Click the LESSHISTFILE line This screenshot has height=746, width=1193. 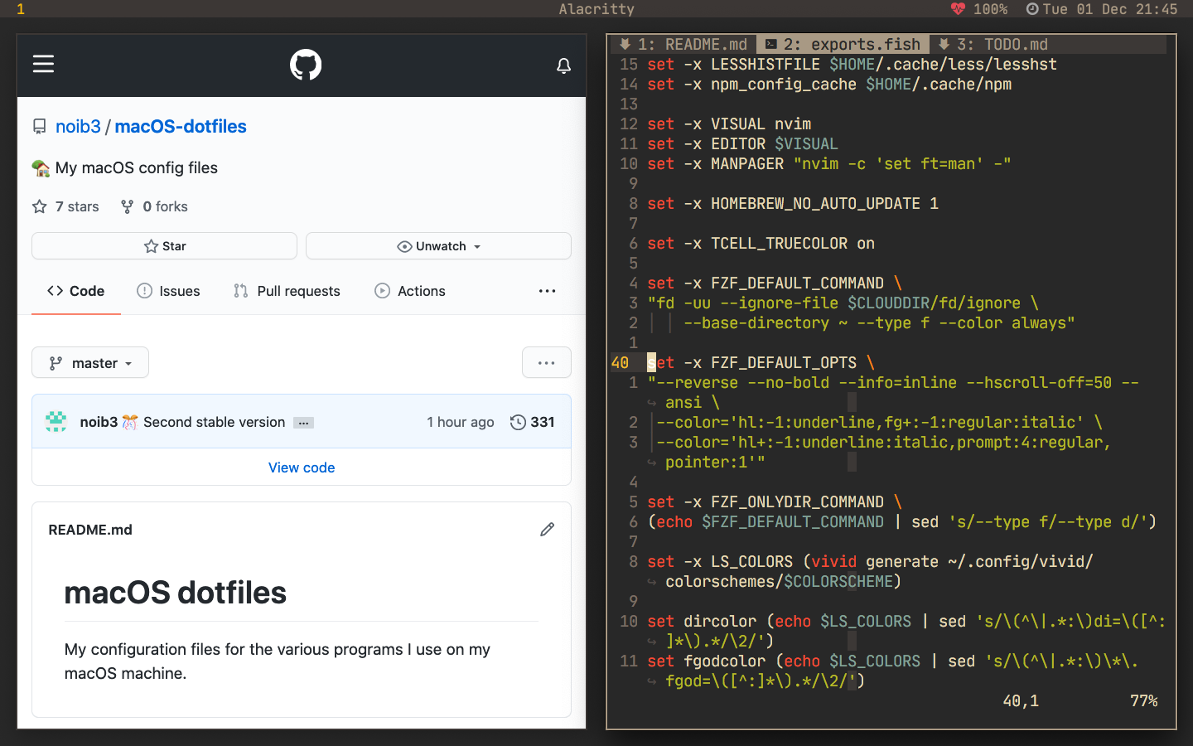coord(852,65)
